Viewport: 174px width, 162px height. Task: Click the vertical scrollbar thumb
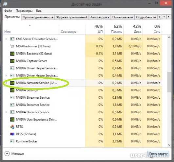pyautogui.click(x=169, y=82)
